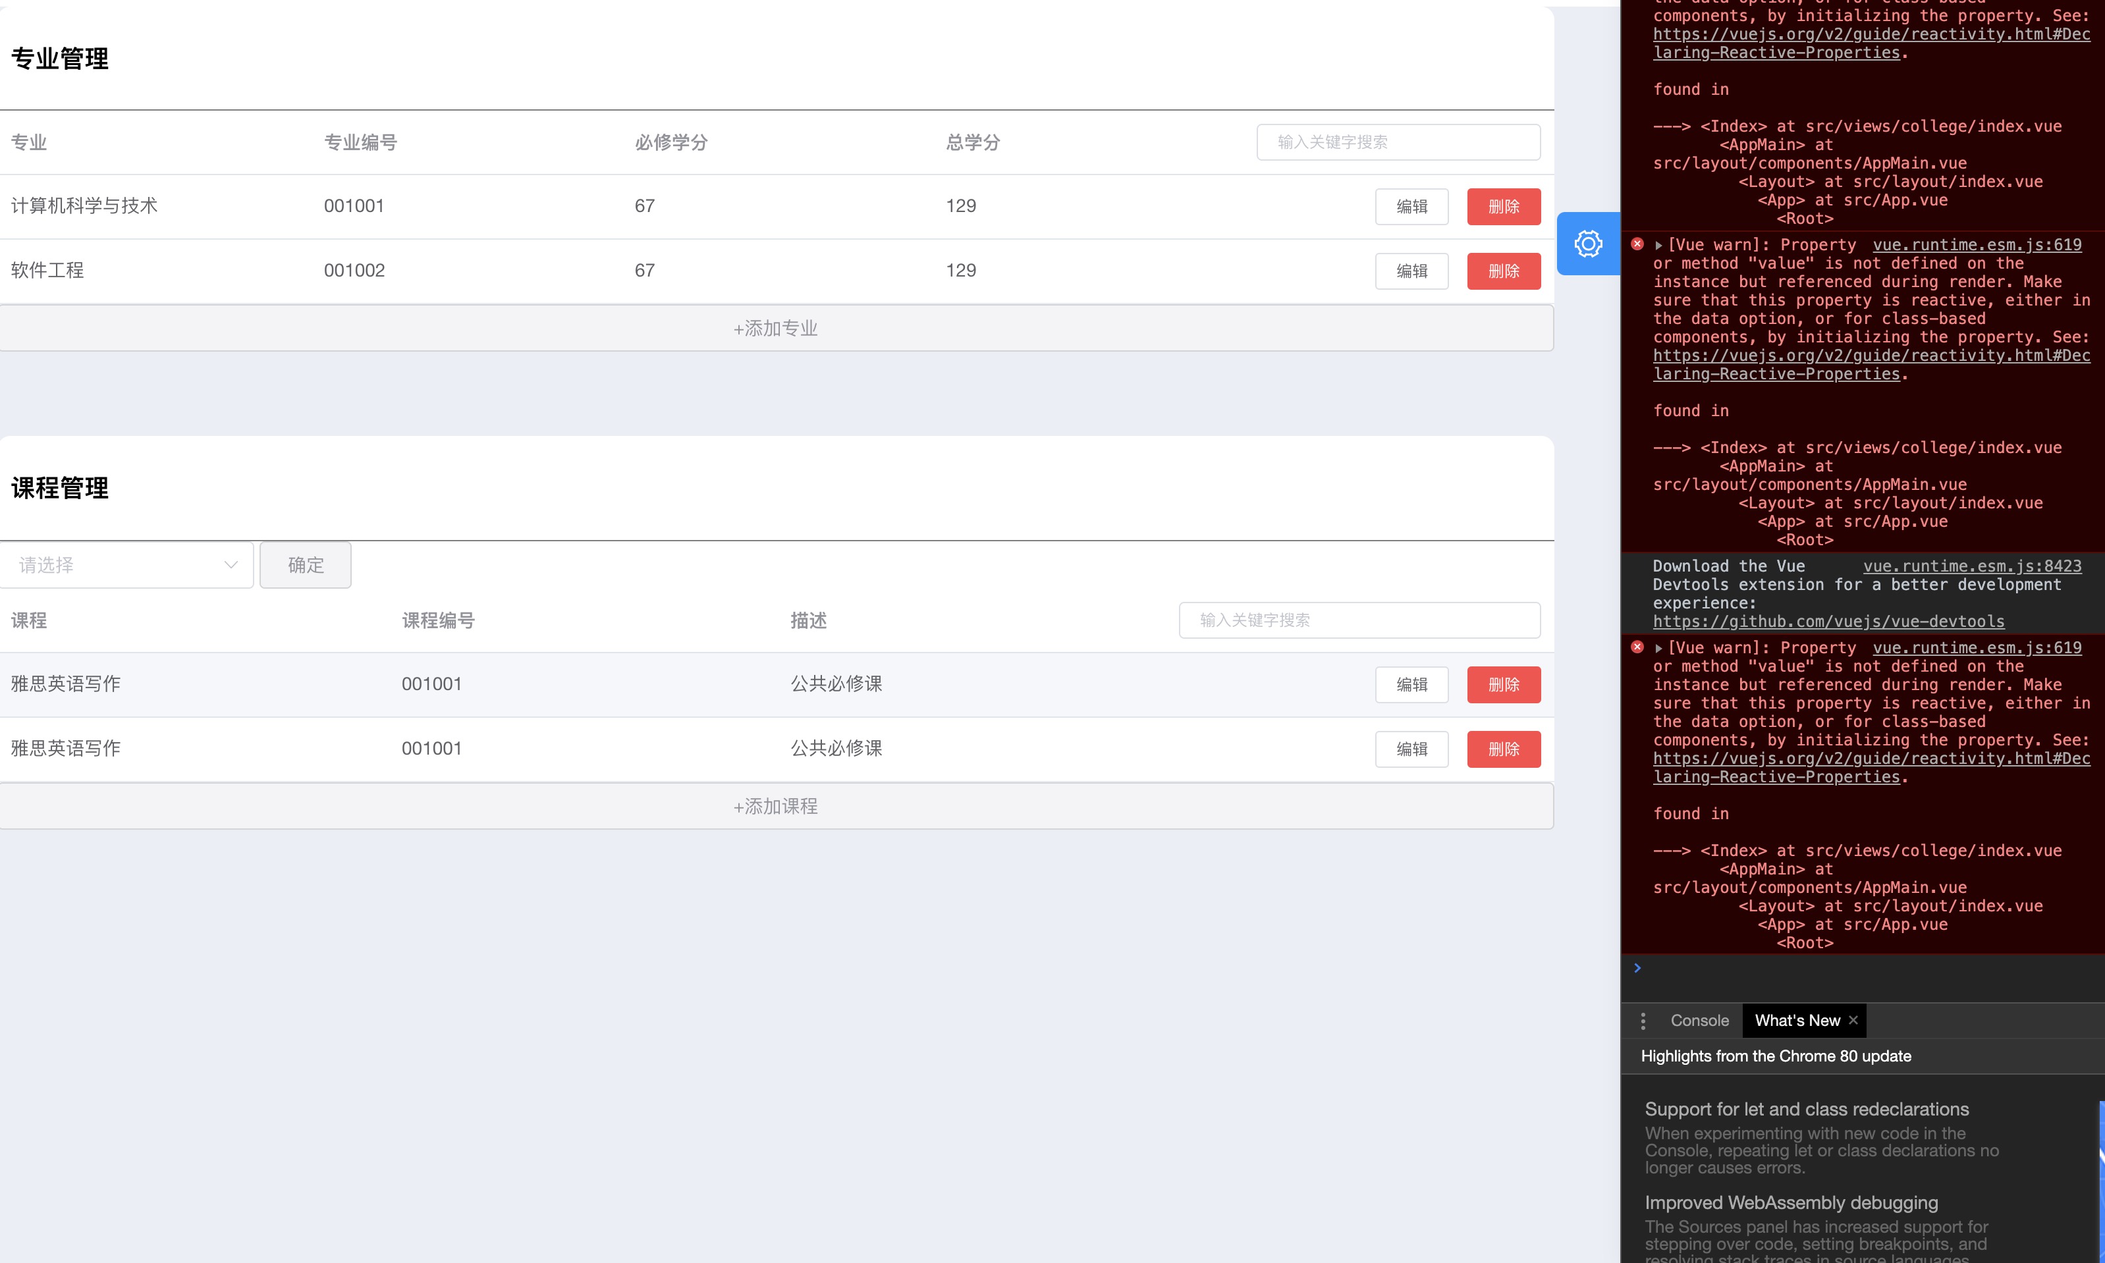Focus the major table keyword search field

click(1398, 142)
